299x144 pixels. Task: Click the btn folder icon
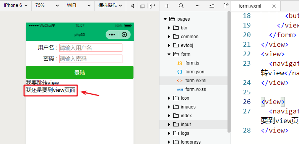(x=176, y=28)
